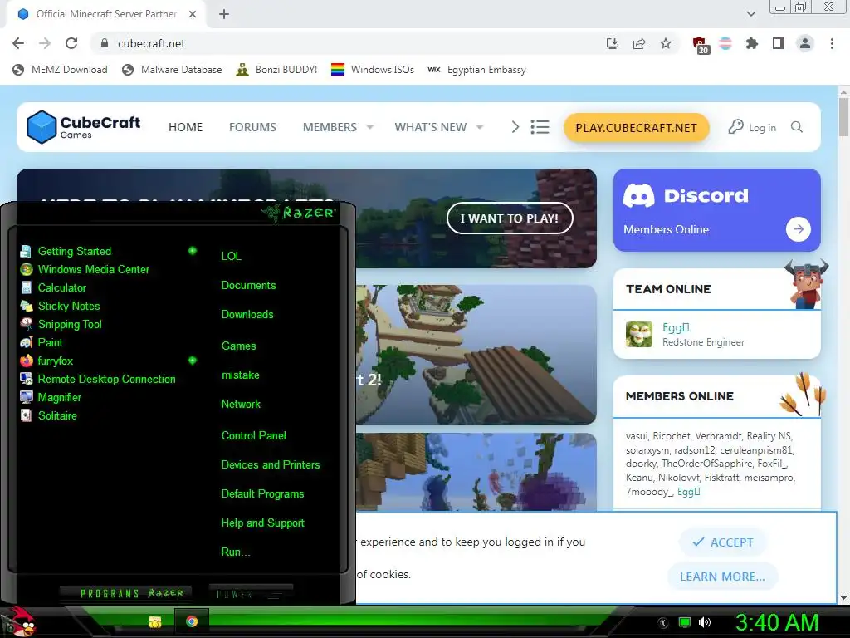The height and width of the screenshot is (638, 850).
Task: Open Remote Desktop Connection
Action: [x=107, y=379]
